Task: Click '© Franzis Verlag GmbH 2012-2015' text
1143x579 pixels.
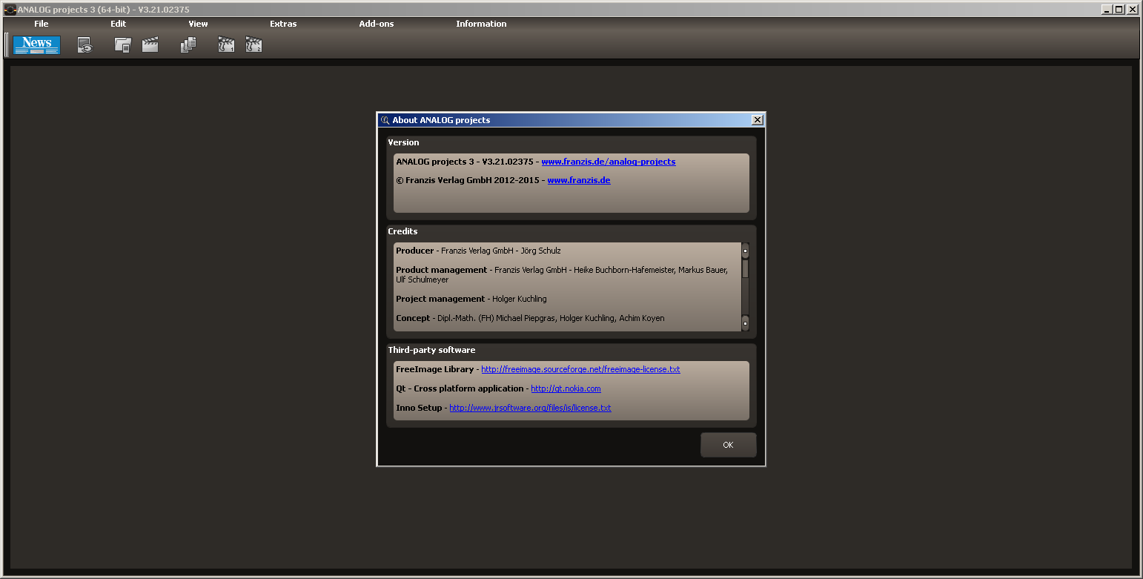Action: coord(468,180)
